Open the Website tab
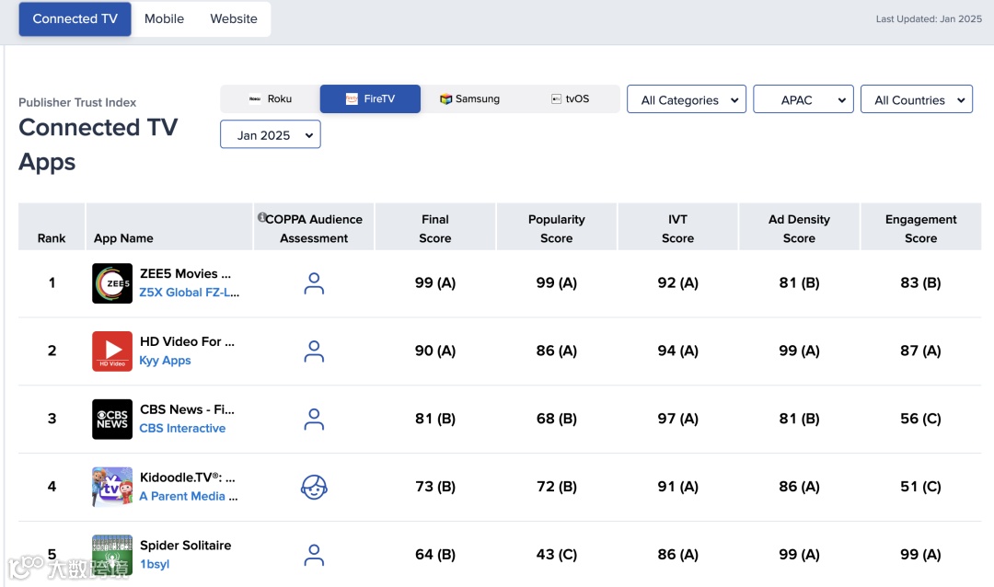The height and width of the screenshot is (587, 994). [x=234, y=18]
